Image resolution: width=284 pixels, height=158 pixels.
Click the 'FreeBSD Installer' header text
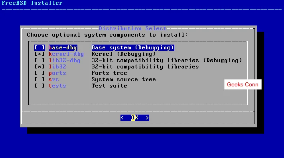click(x=32, y=3)
